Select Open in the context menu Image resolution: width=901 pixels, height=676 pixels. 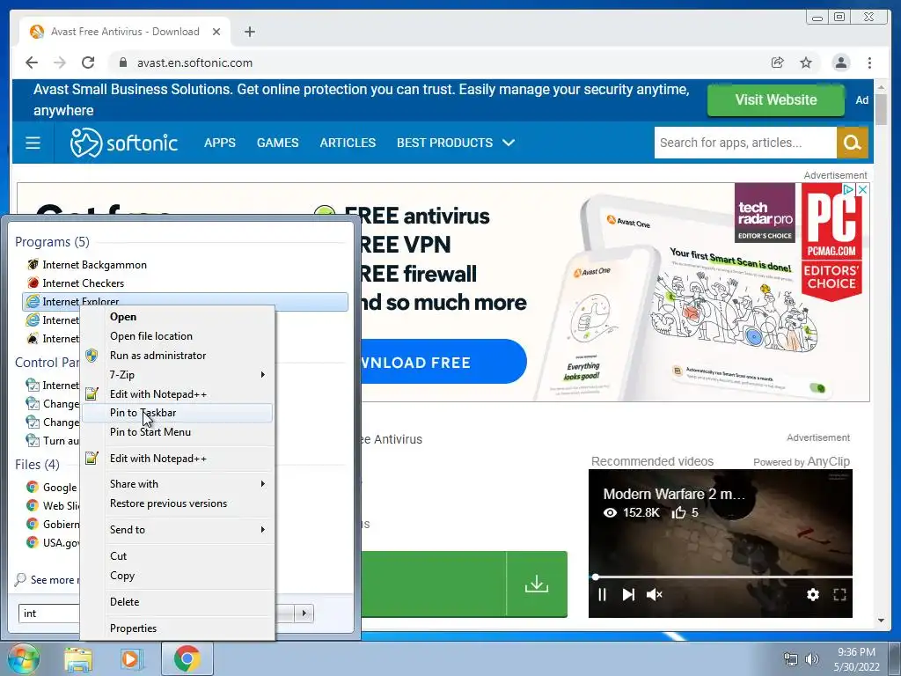177,317
